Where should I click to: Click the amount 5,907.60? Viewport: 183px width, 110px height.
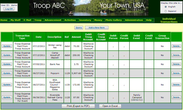[x=76, y=73]
